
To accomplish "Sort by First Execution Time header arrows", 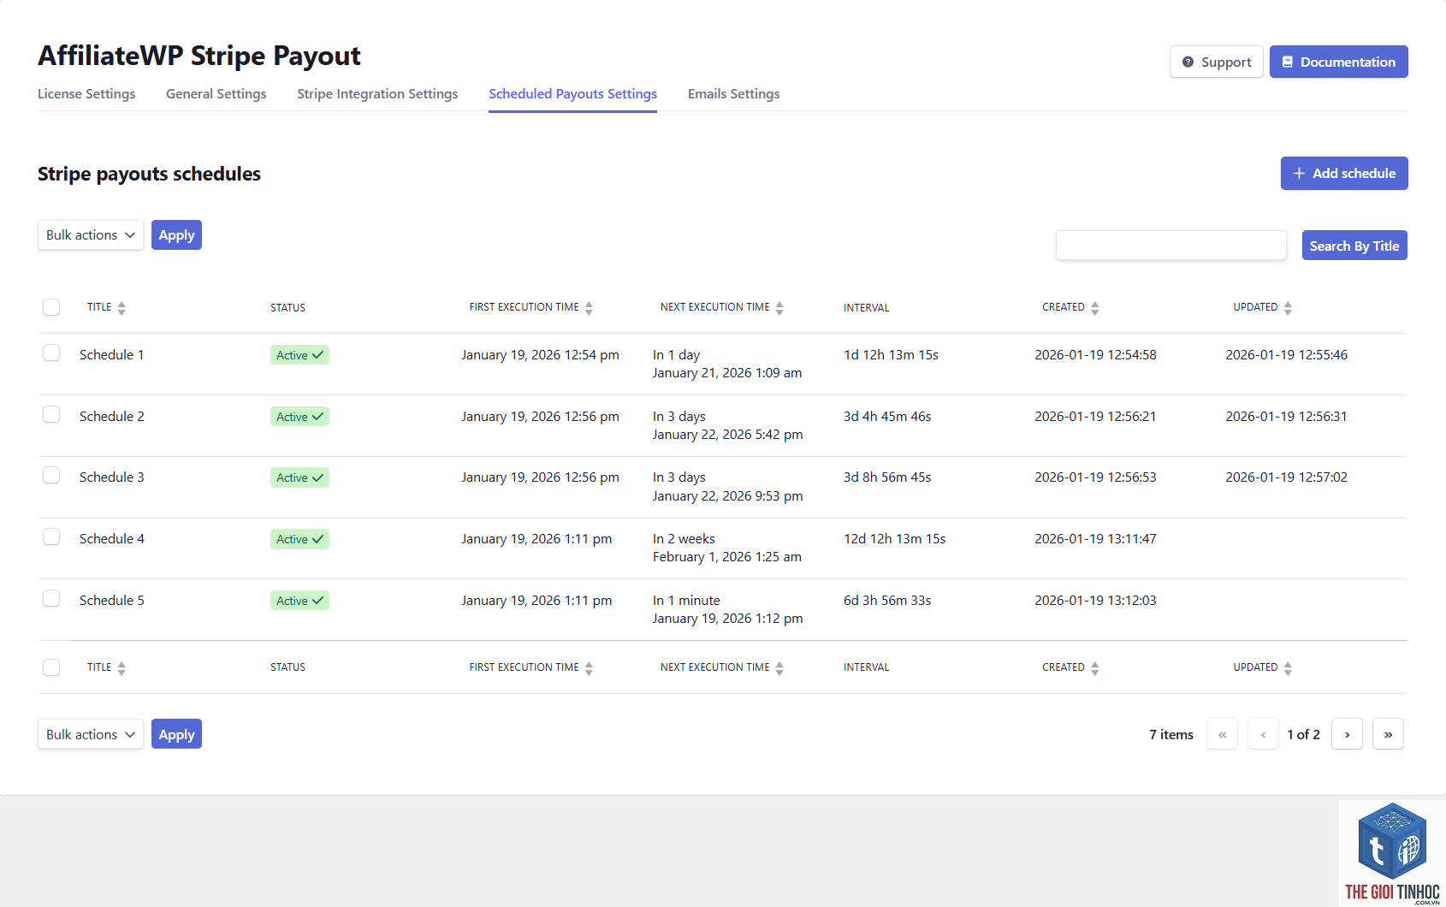I will 589,308.
